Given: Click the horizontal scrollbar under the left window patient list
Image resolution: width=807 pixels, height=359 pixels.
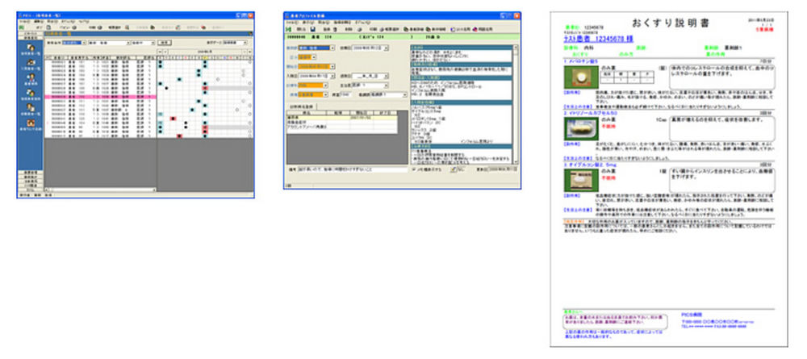Looking at the screenshot, I should tap(100, 190).
